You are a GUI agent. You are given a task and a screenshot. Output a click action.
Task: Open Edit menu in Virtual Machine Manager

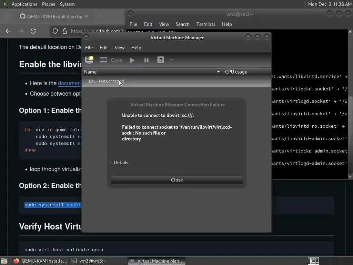click(x=103, y=48)
